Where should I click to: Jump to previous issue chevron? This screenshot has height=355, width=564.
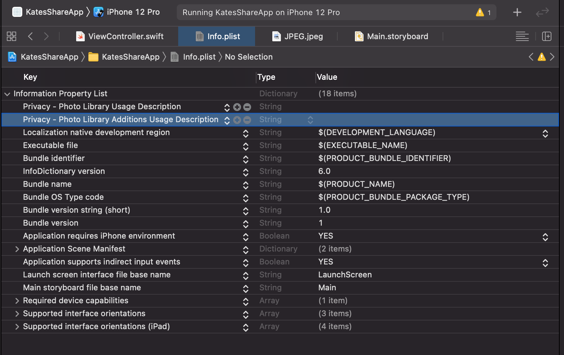tap(531, 57)
